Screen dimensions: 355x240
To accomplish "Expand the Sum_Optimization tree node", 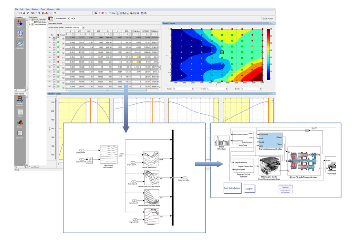I will (30, 24).
